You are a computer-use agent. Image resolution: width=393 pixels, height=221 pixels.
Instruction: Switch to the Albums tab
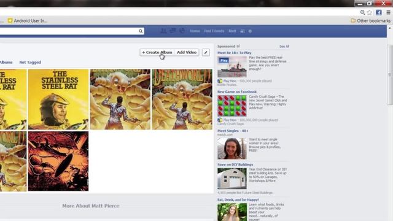[x=6, y=62]
